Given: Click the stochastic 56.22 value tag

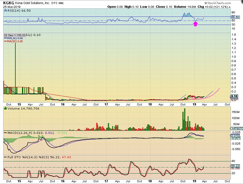Looking at the screenshot, I should pos(235,166).
